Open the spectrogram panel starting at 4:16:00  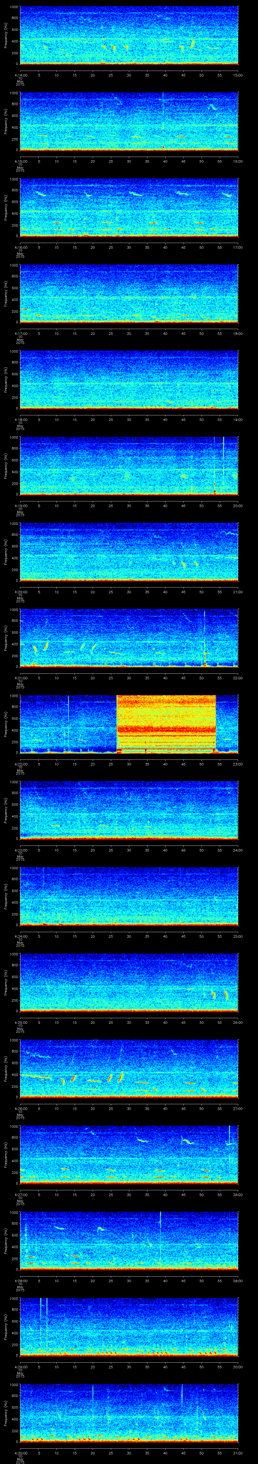[129, 207]
